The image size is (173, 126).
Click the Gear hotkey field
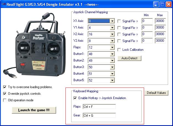click(x=99, y=115)
